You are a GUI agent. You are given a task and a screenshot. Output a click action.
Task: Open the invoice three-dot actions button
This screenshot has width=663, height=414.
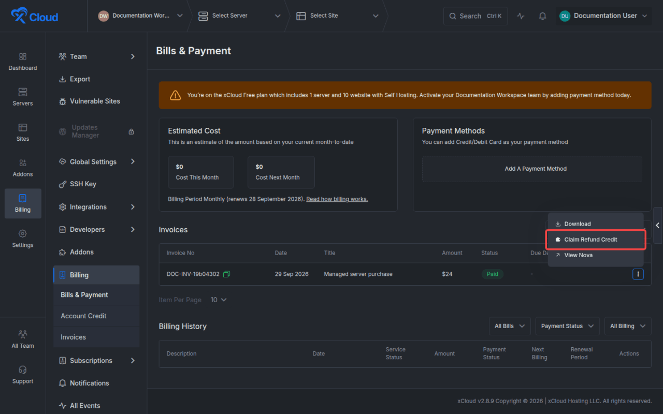638,274
